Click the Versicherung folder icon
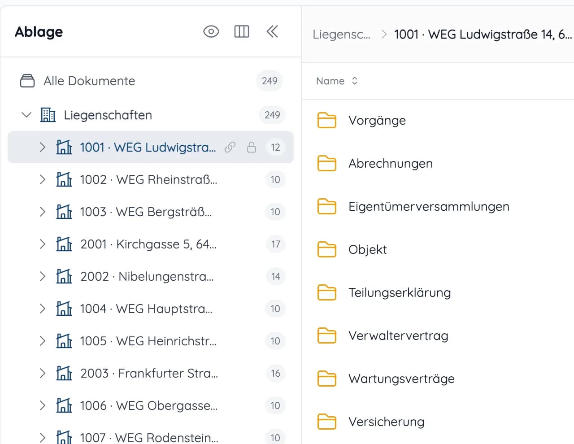 click(x=327, y=422)
